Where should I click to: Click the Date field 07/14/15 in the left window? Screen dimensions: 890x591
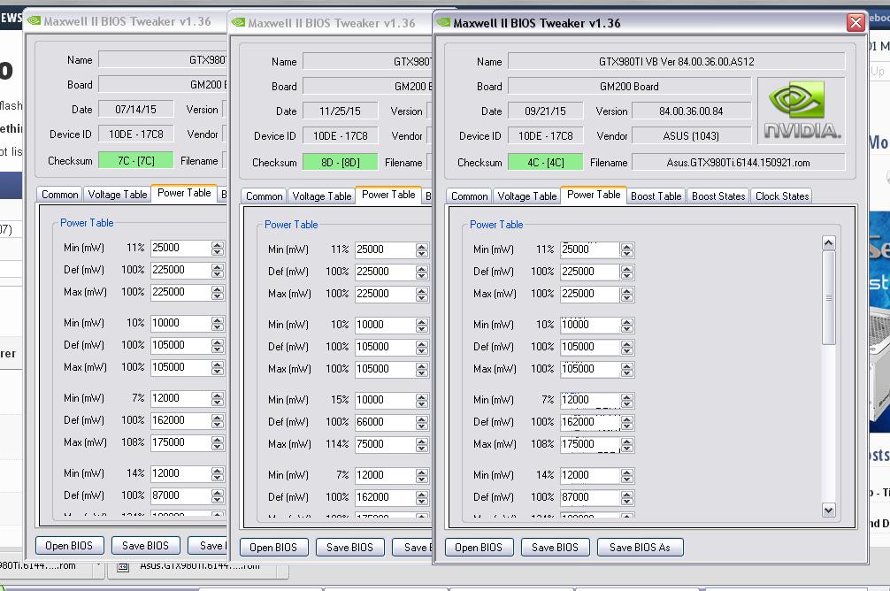tap(135, 110)
